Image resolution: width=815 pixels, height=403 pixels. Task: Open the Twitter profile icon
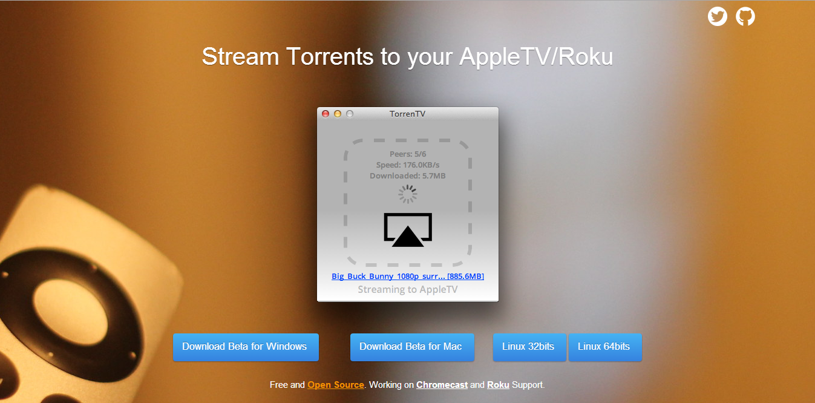tap(718, 16)
